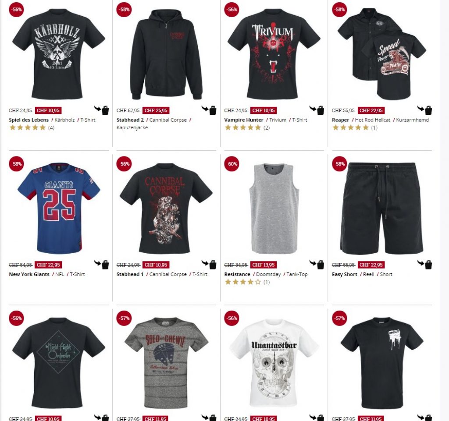View the Solo and Chewie shirt image
Viewport: 449px width, 421px height.
[166, 363]
